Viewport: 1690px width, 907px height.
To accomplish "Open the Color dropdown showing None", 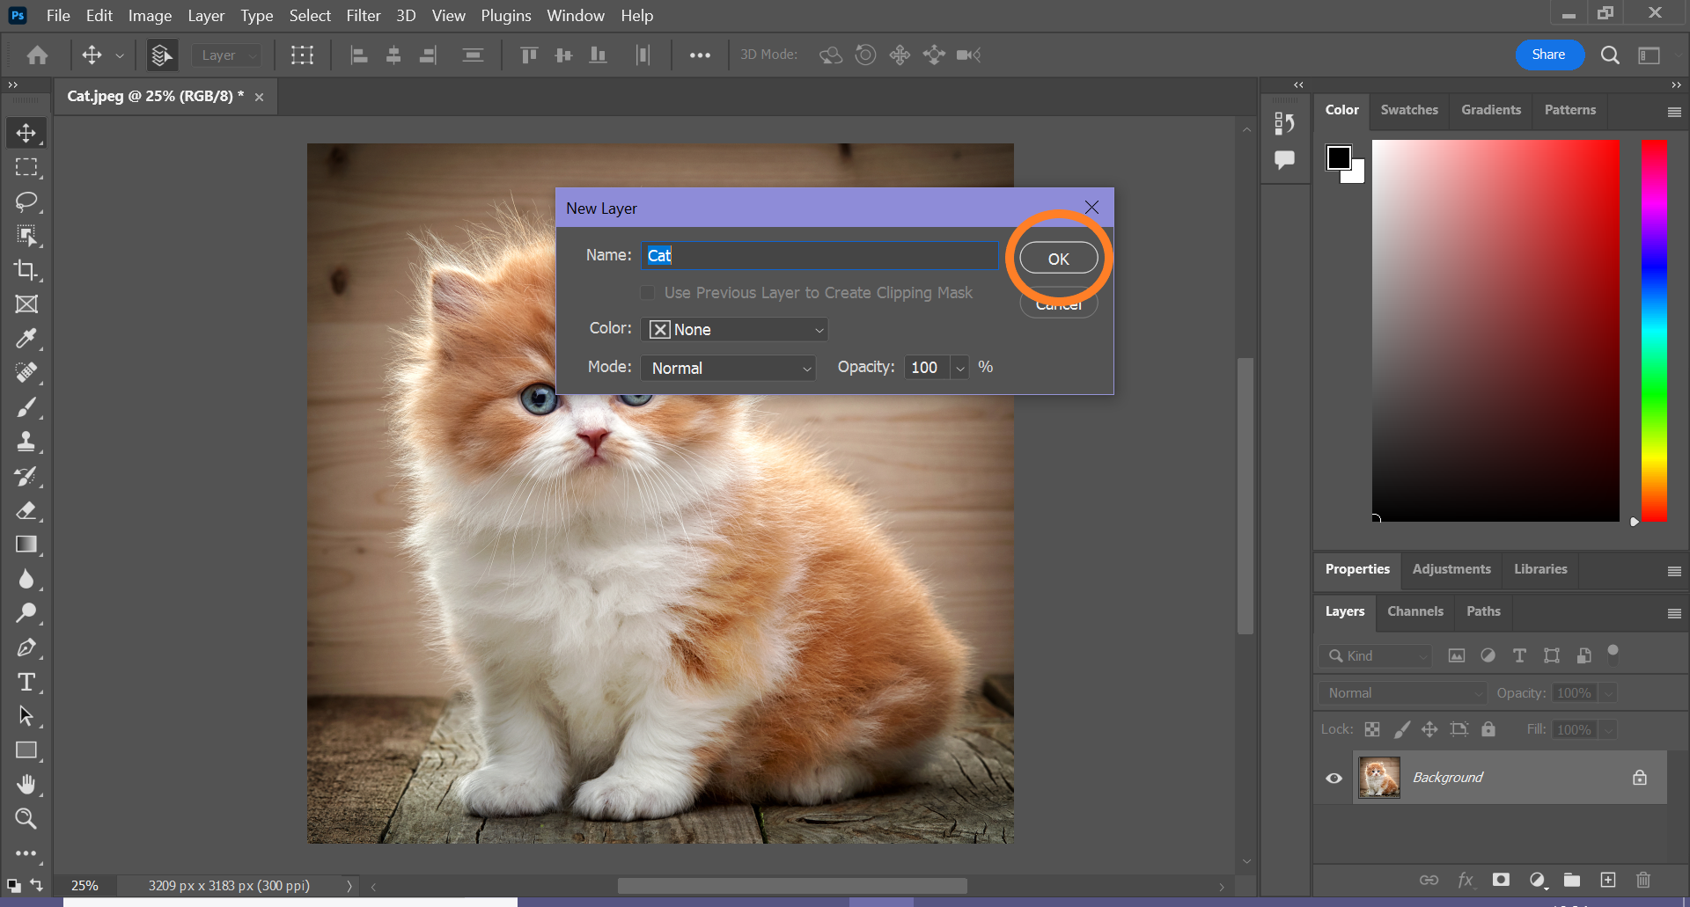I will click(x=734, y=329).
